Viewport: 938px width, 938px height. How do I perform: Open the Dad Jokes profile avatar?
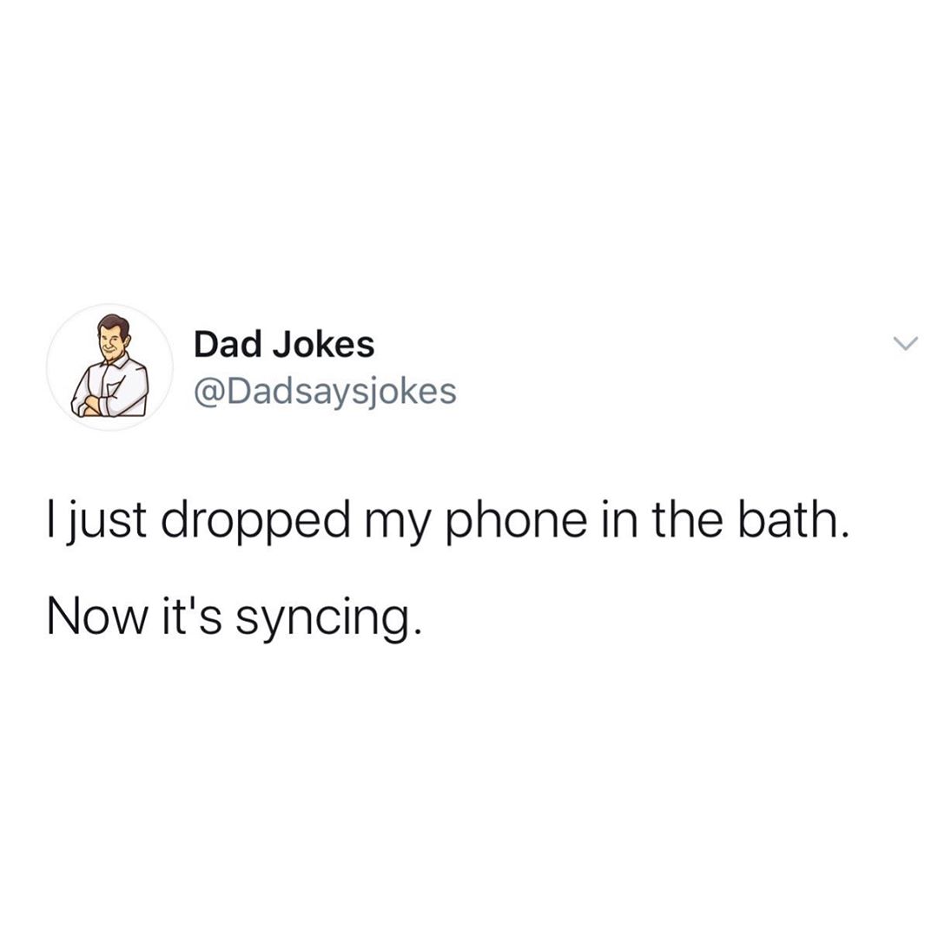pyautogui.click(x=109, y=367)
